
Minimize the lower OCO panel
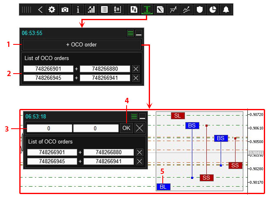[x=143, y=116]
